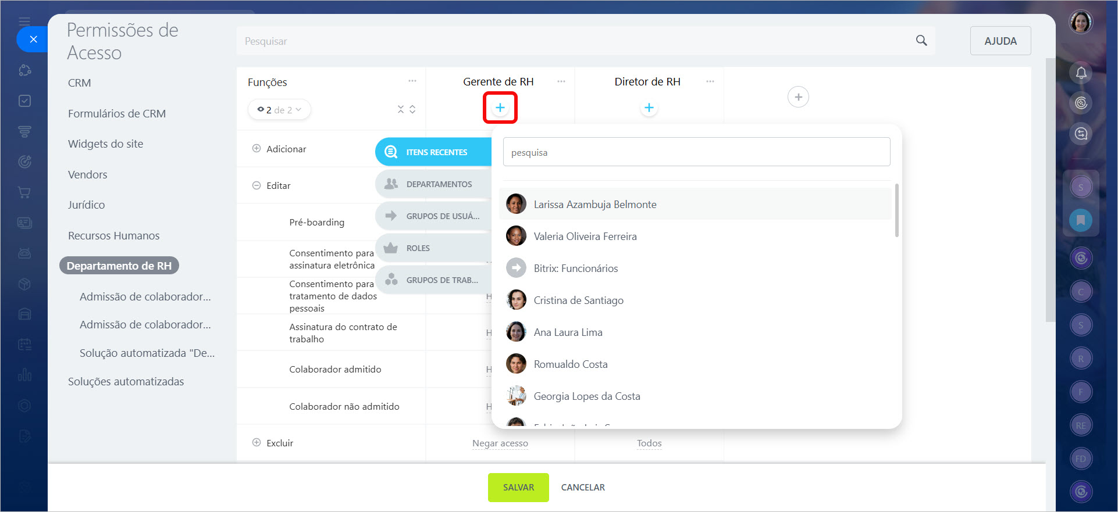Select Departamento de RH section
The image size is (1118, 512).
click(x=119, y=266)
